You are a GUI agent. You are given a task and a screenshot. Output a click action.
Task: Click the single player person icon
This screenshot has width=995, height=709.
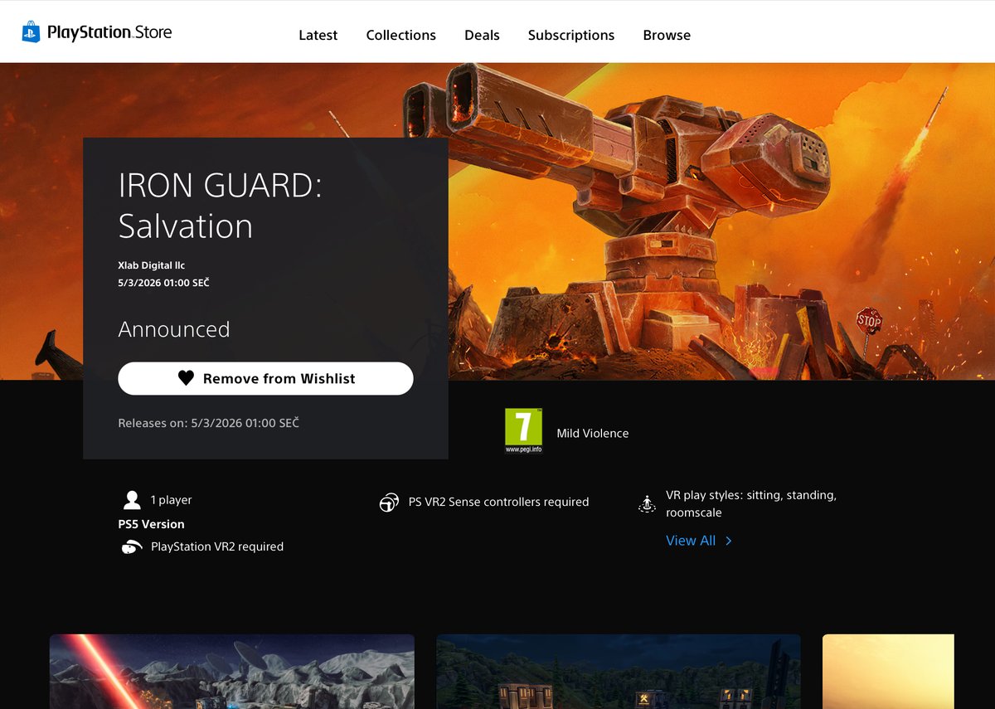132,500
